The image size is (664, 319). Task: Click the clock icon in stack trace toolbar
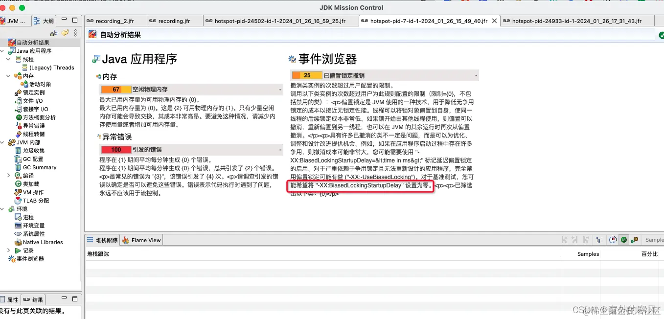coord(613,240)
